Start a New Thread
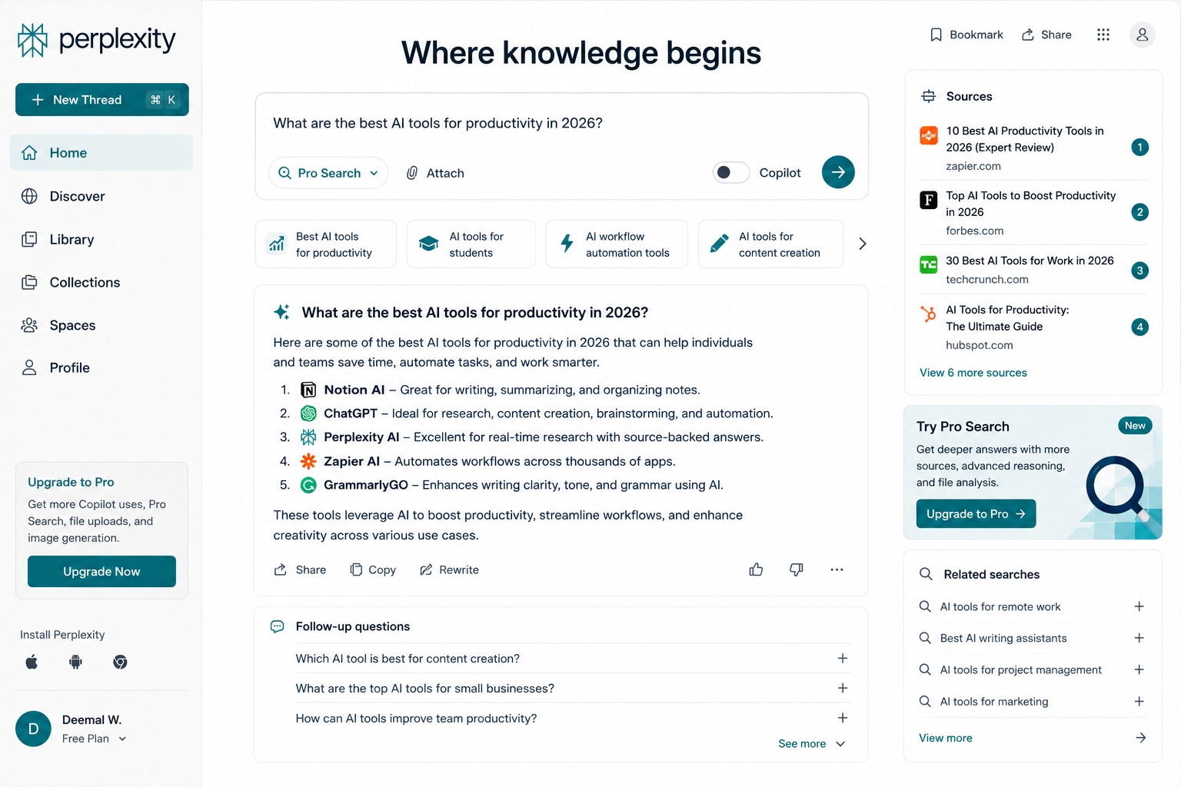Image resolution: width=1181 pixels, height=787 pixels. click(x=102, y=100)
